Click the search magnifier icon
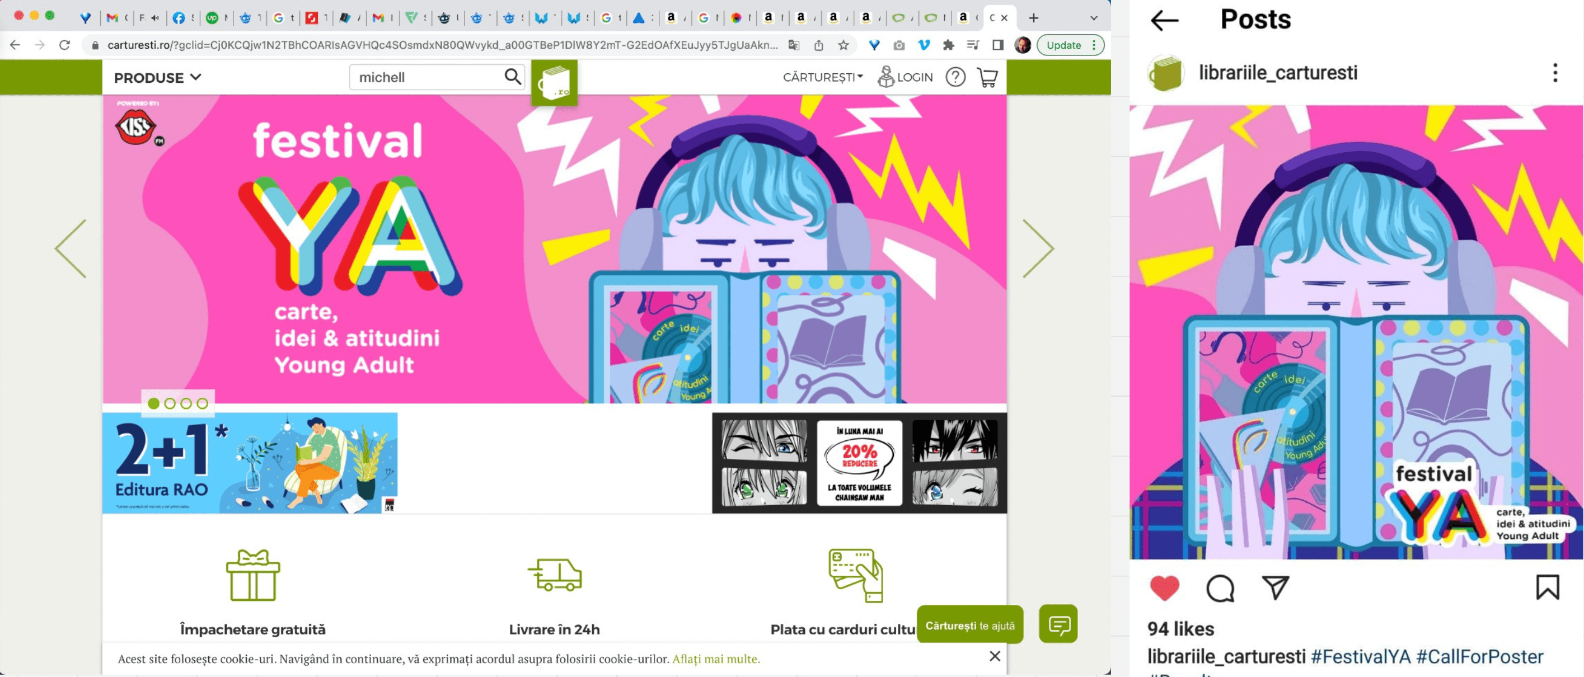 tap(512, 77)
